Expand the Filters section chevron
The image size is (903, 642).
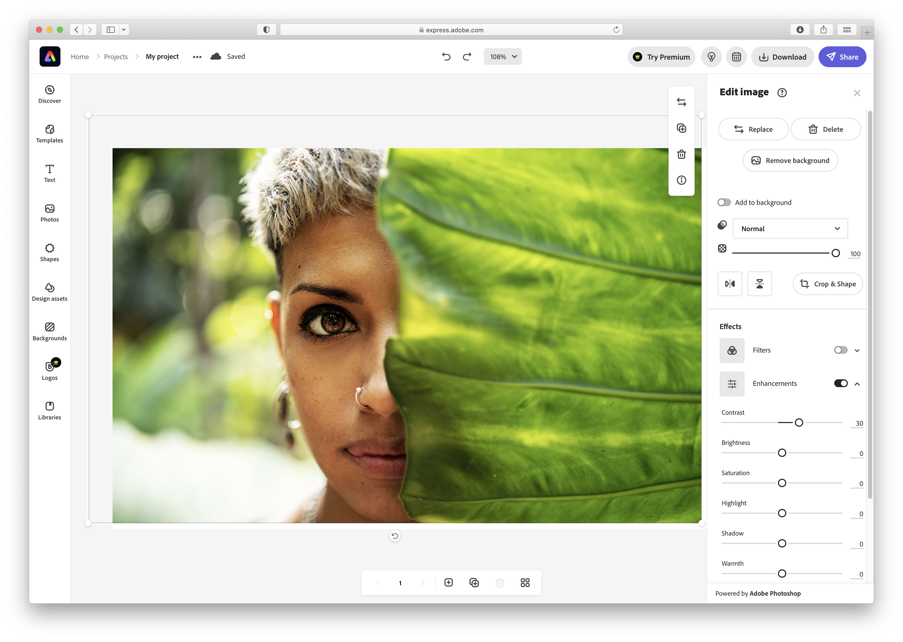(857, 351)
